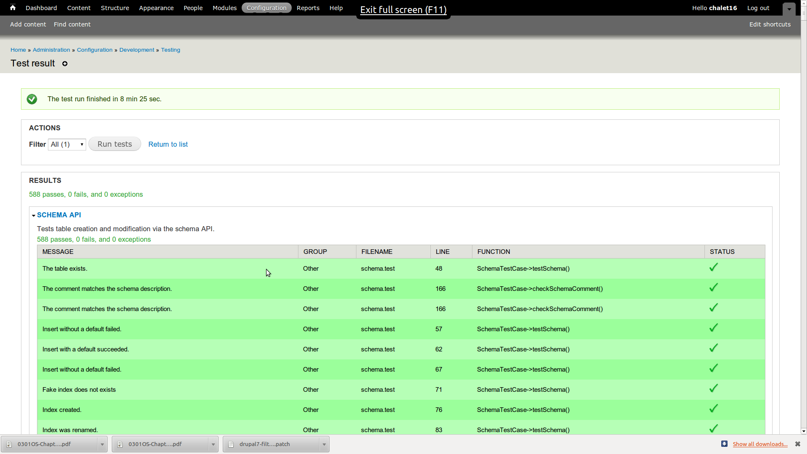Open the Reports admin menu
Viewport: 807px width, 454px height.
(x=308, y=8)
